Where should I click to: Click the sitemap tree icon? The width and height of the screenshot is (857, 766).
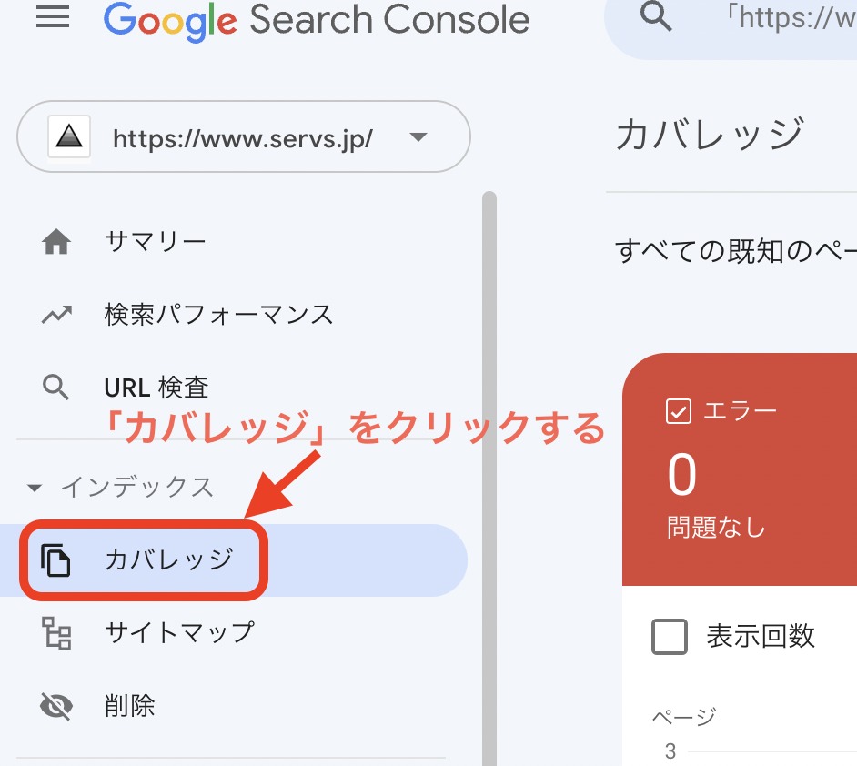tap(56, 632)
